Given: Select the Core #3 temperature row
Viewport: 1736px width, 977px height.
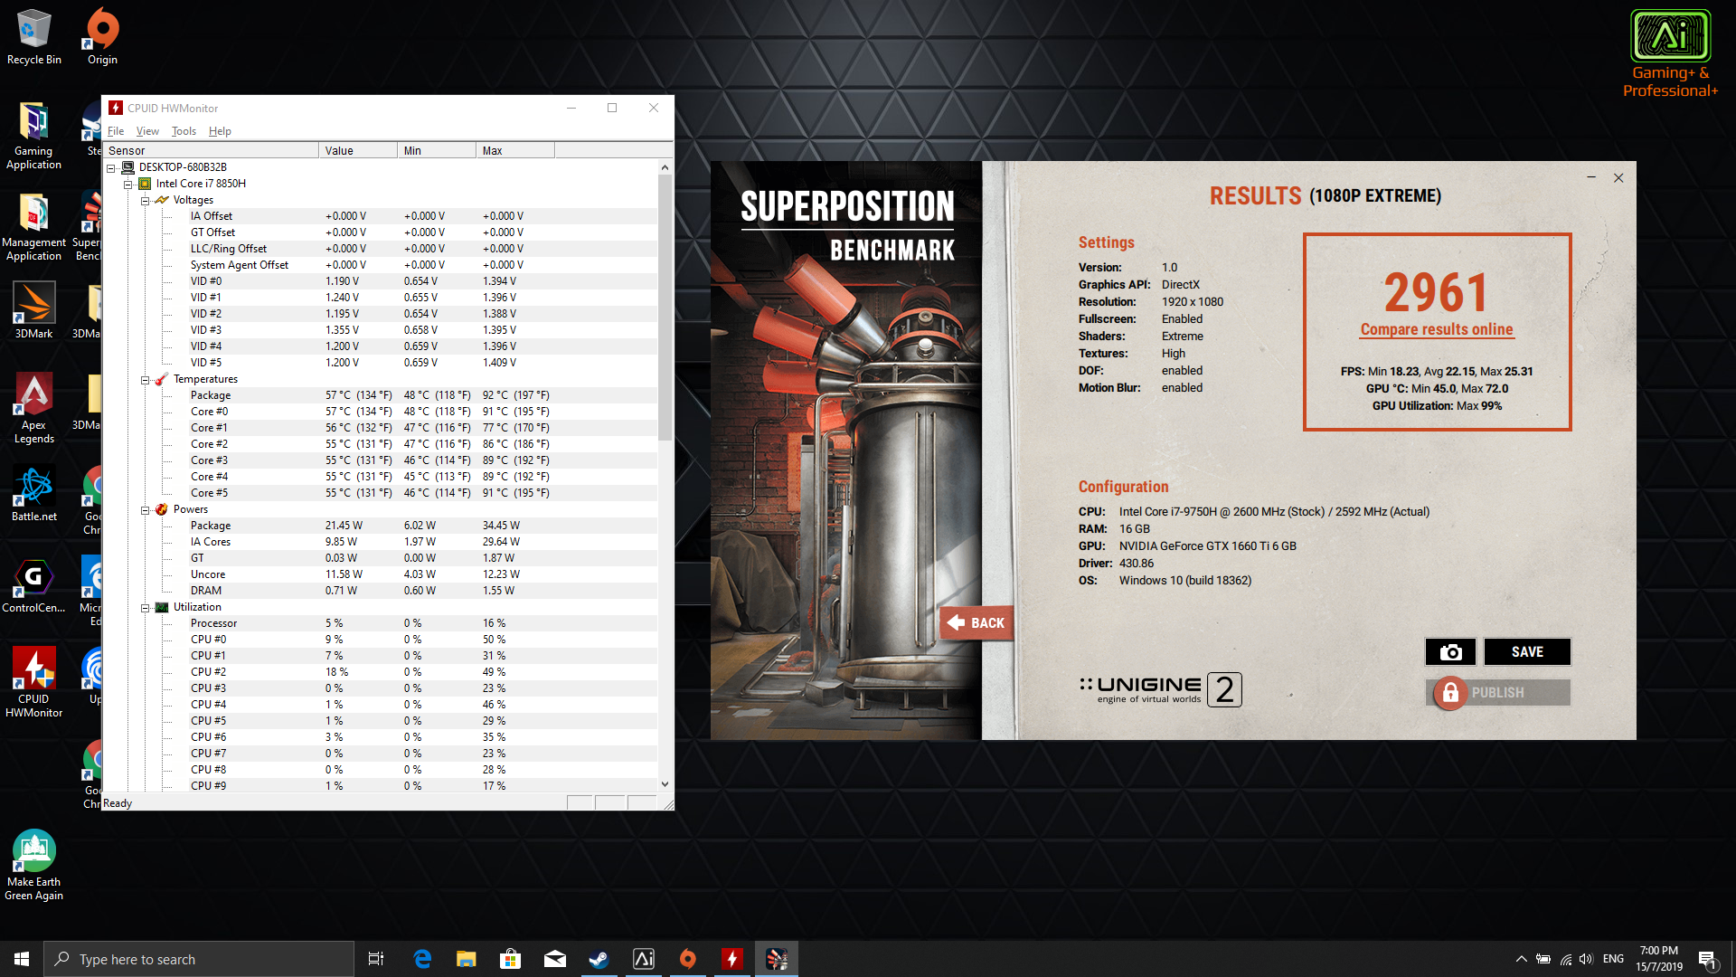Looking at the screenshot, I should coord(380,460).
